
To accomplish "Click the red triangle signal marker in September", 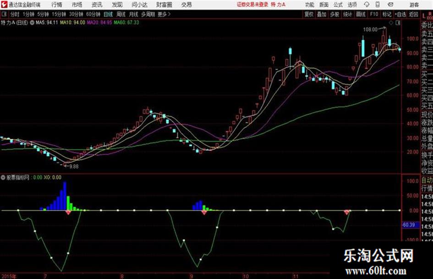I will 204,212.
